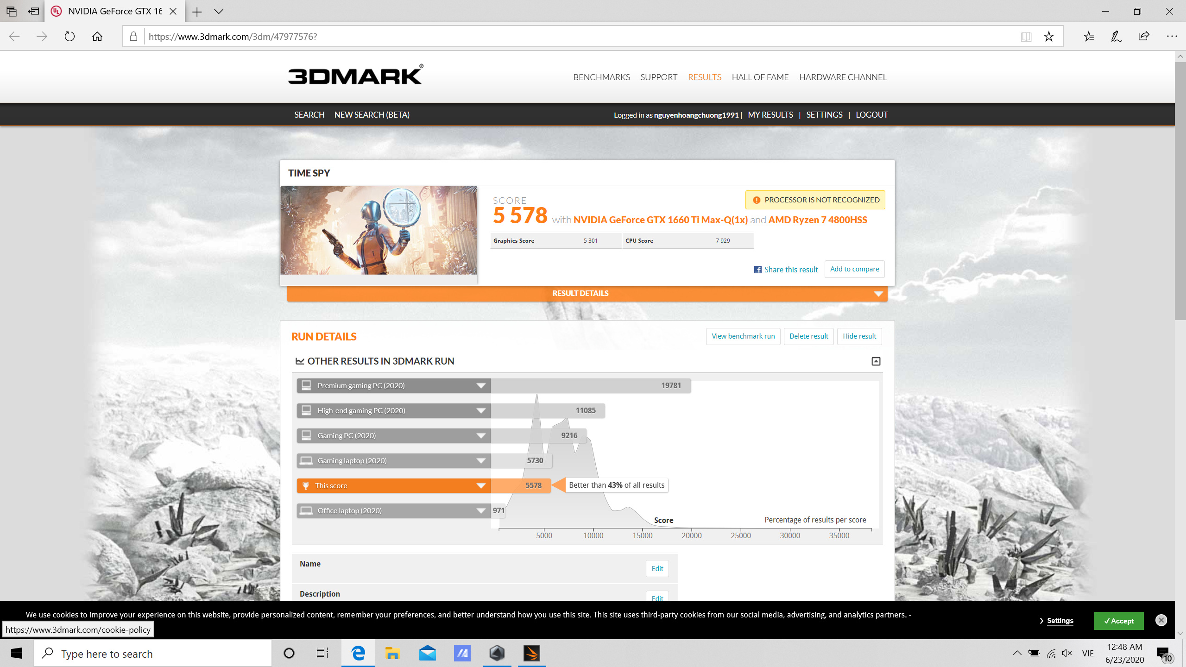
Task: Collapse Other Results in 3DMark Run section
Action: click(876, 361)
